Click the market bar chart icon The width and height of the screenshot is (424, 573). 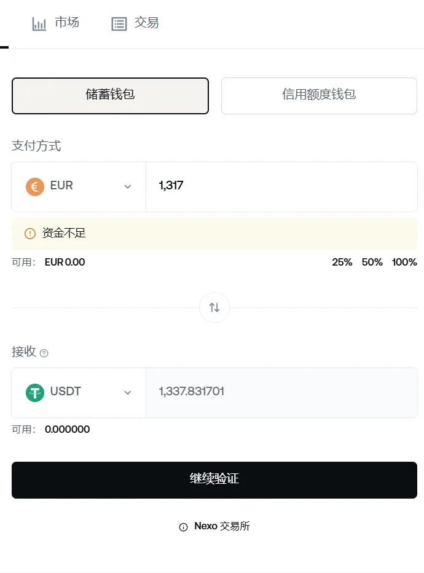39,24
